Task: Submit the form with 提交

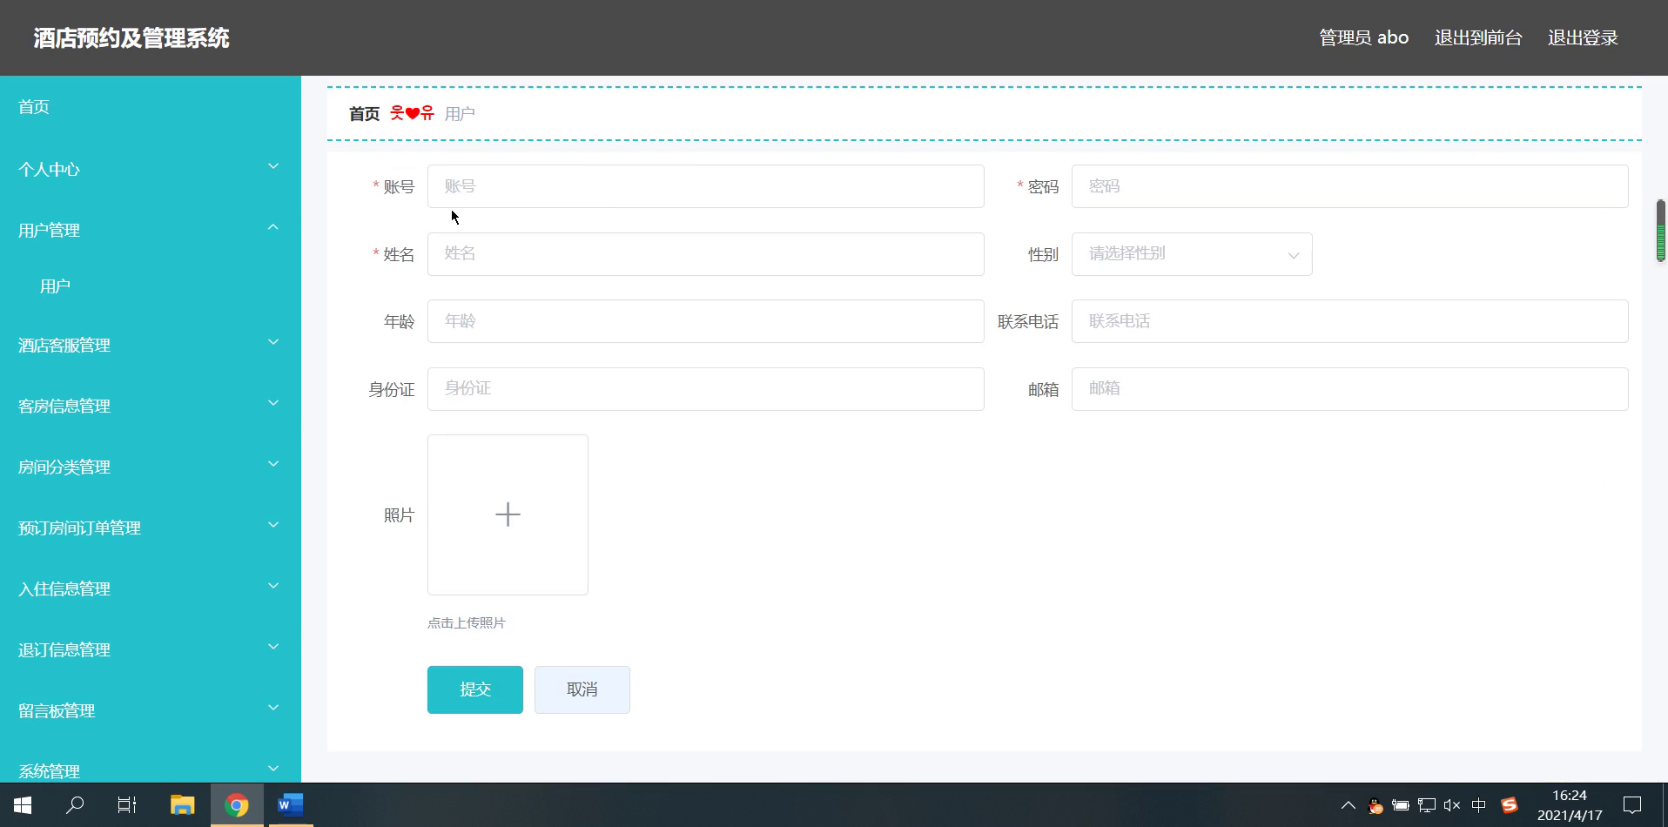Action: tap(475, 689)
